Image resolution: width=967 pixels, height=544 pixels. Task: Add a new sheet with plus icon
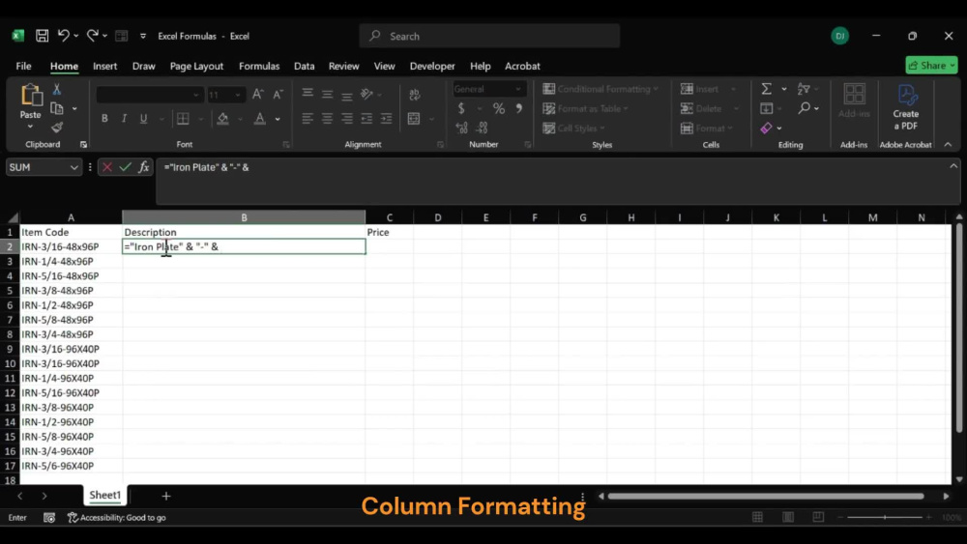click(166, 496)
